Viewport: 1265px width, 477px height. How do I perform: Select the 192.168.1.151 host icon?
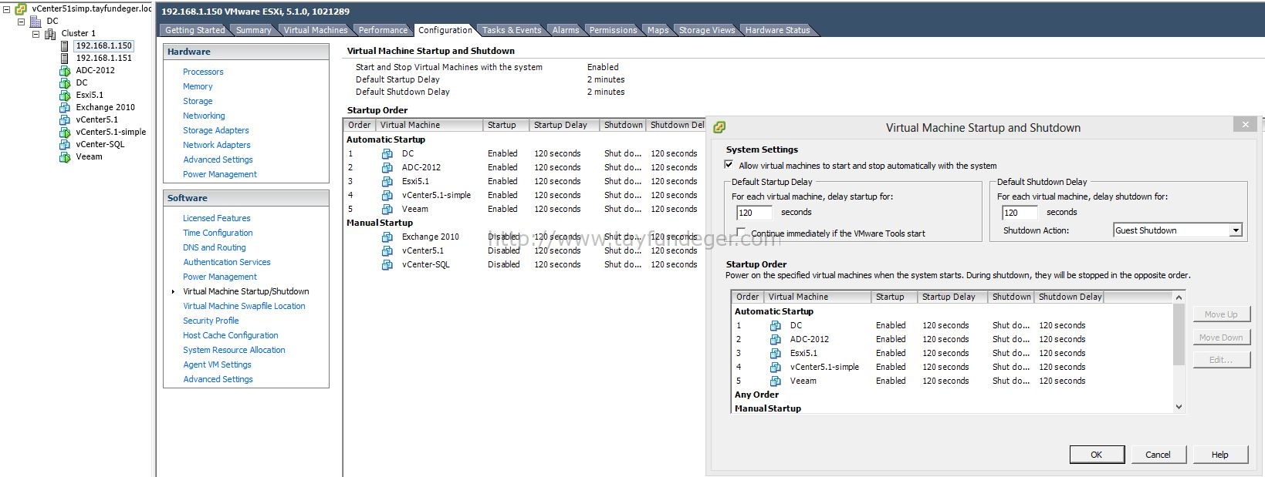(65, 59)
